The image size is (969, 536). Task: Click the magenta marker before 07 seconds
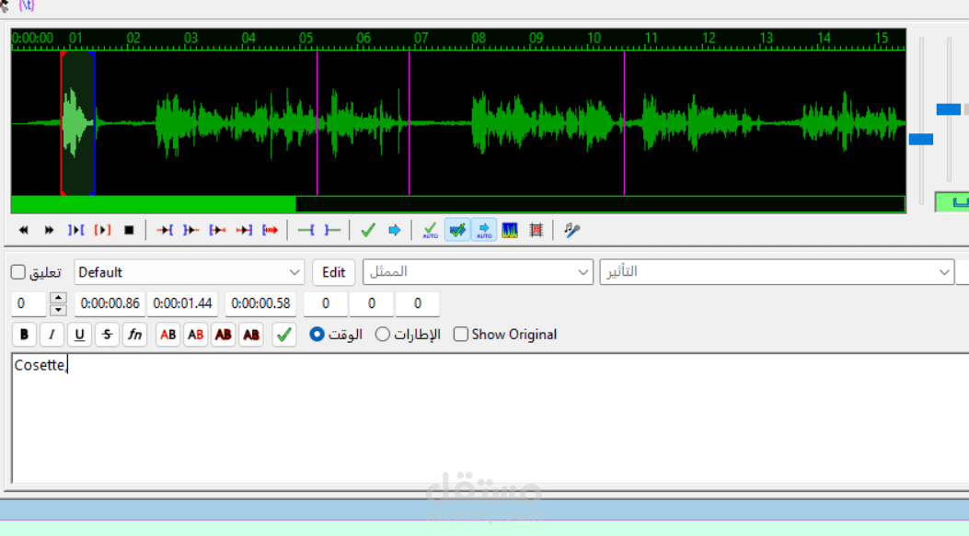(x=410, y=123)
